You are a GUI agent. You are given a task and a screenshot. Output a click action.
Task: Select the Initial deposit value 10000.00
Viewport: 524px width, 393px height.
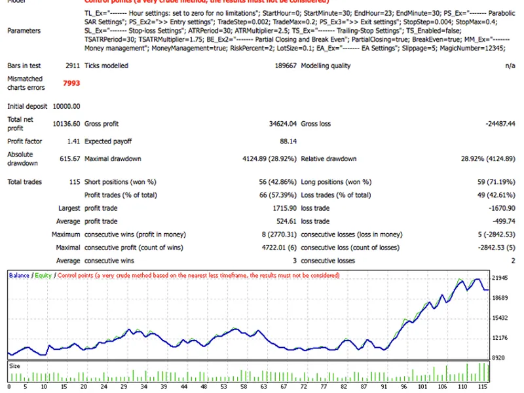[67, 106]
